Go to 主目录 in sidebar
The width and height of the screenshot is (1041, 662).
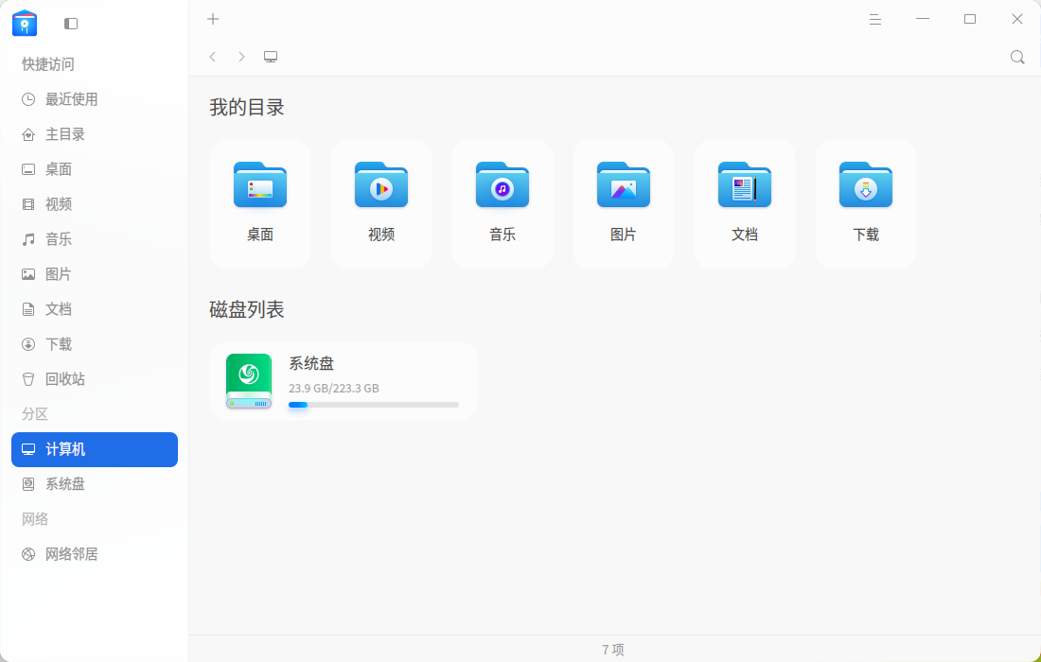coord(95,134)
